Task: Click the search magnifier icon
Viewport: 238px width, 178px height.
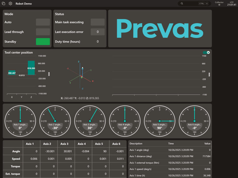Action: click(182, 3)
